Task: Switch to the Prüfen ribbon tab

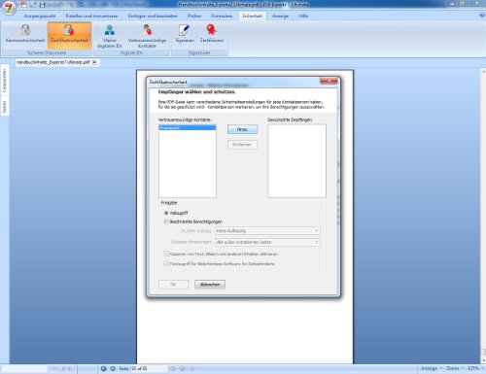Action: (x=194, y=16)
